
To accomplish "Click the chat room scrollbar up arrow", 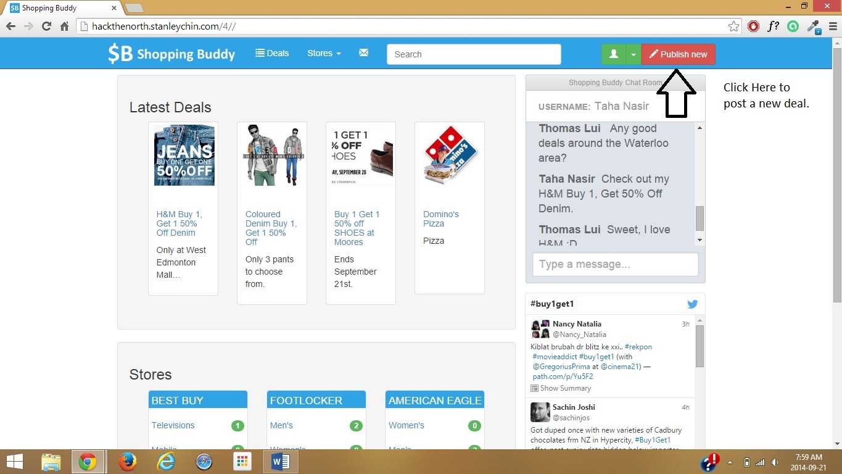I will tap(700, 128).
